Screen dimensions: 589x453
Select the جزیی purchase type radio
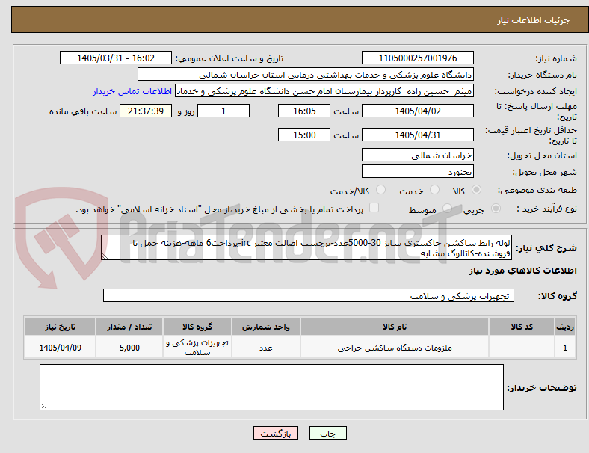coord(496,208)
